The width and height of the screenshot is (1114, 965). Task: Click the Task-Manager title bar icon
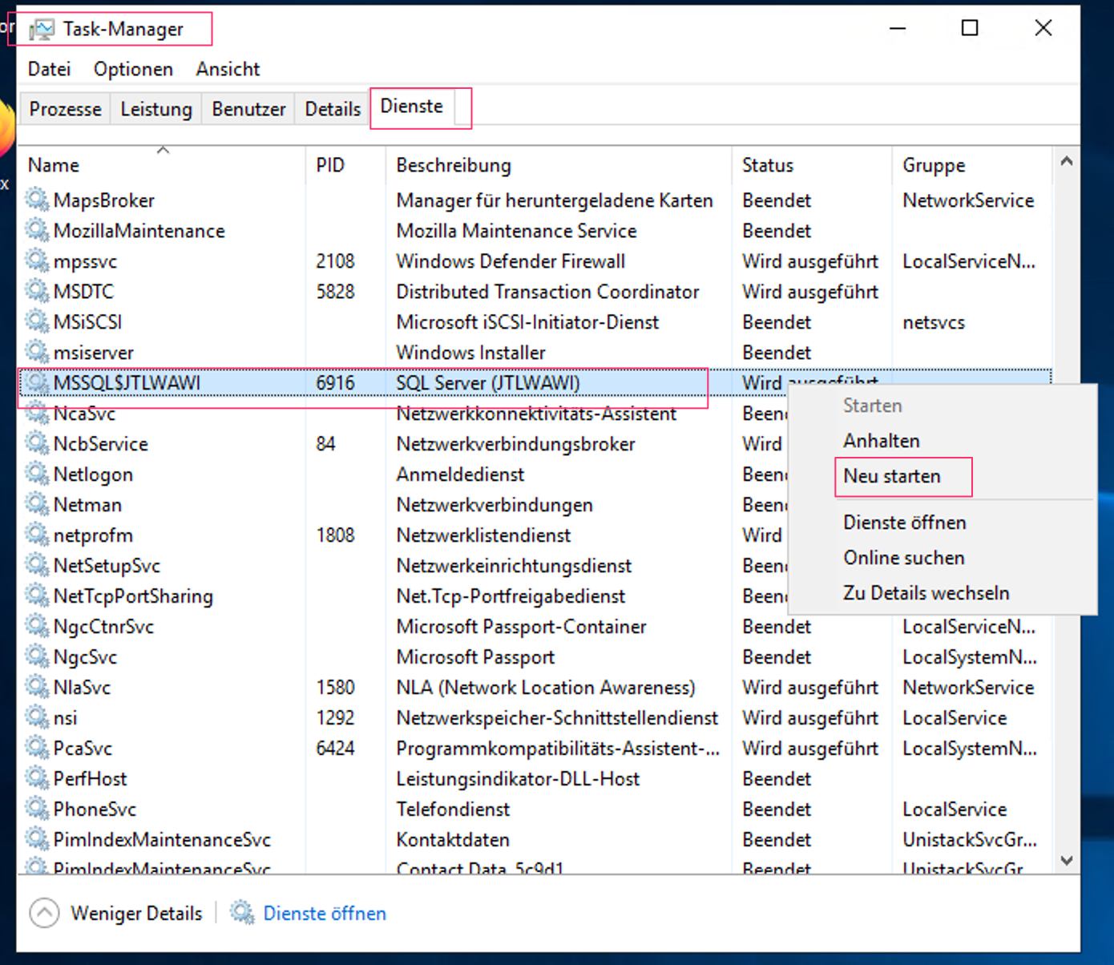[41, 30]
